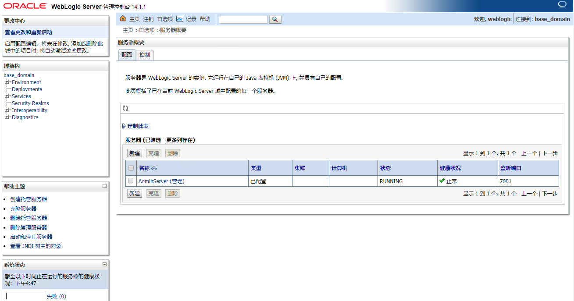Expand the Diagnostics tree node
The width and height of the screenshot is (574, 301).
[7, 117]
